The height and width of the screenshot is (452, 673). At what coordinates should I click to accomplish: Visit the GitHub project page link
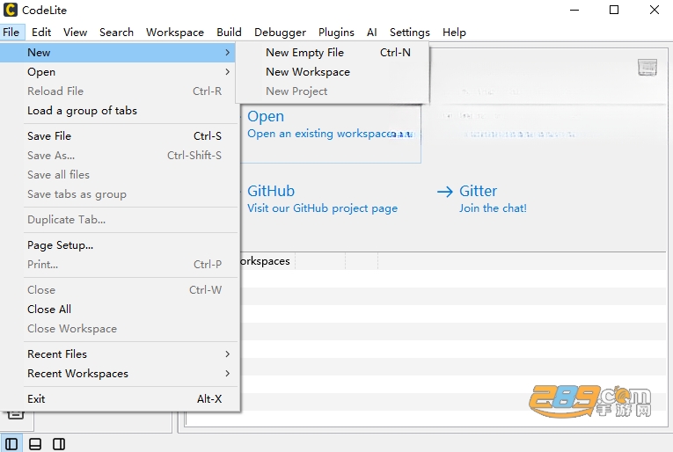322,208
